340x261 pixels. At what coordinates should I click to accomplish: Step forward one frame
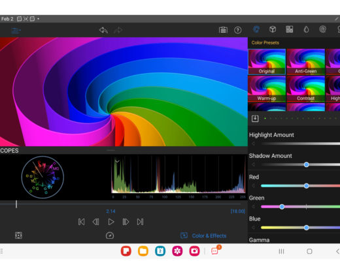[126, 222]
